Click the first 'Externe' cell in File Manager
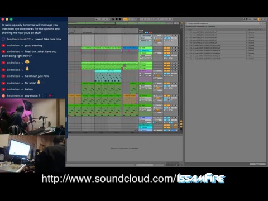This screenshot has height=201, width=268. tap(251, 32)
